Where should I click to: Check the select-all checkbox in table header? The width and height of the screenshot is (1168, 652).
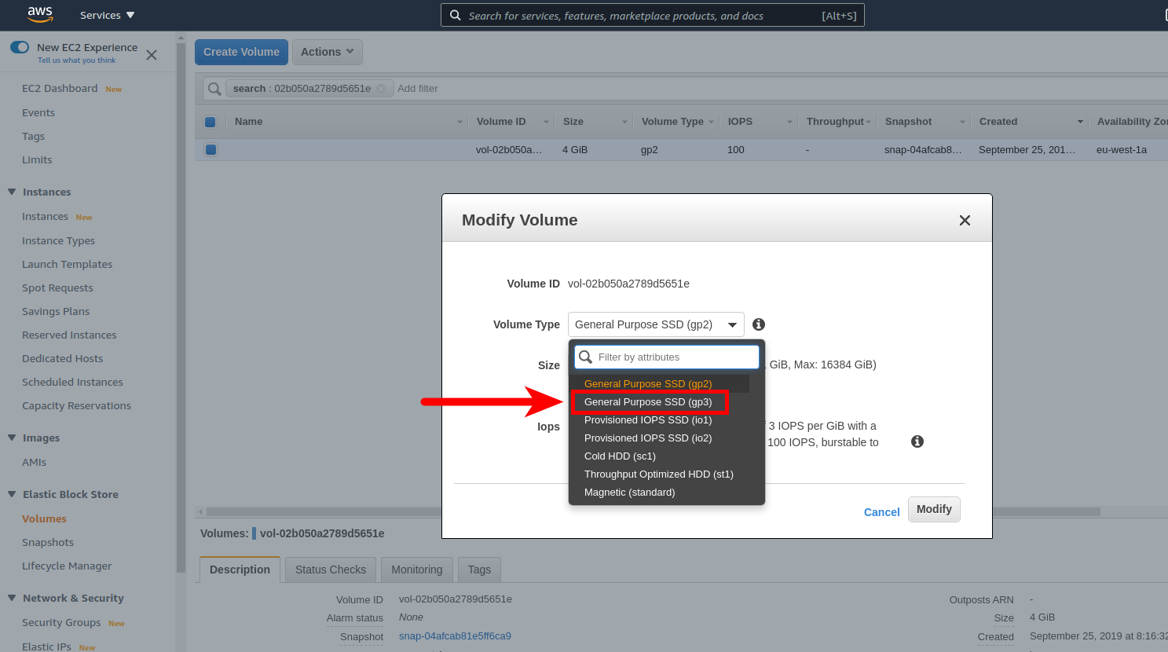point(210,122)
